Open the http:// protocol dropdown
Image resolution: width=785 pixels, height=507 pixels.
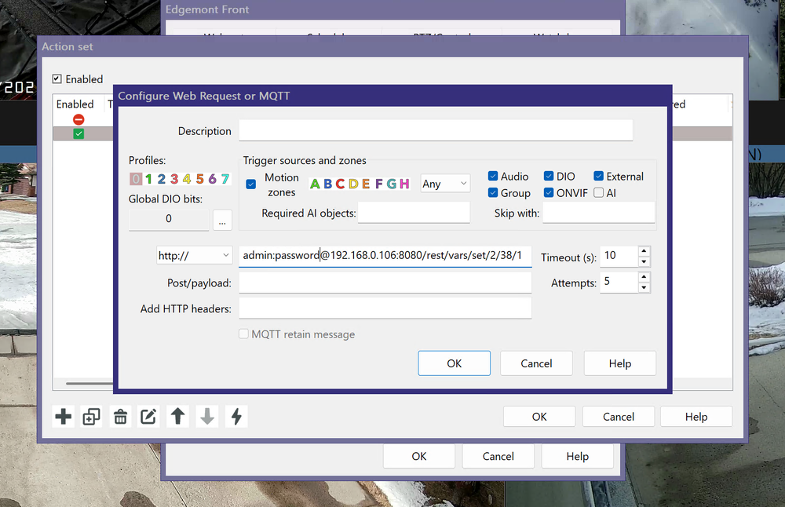pyautogui.click(x=194, y=255)
